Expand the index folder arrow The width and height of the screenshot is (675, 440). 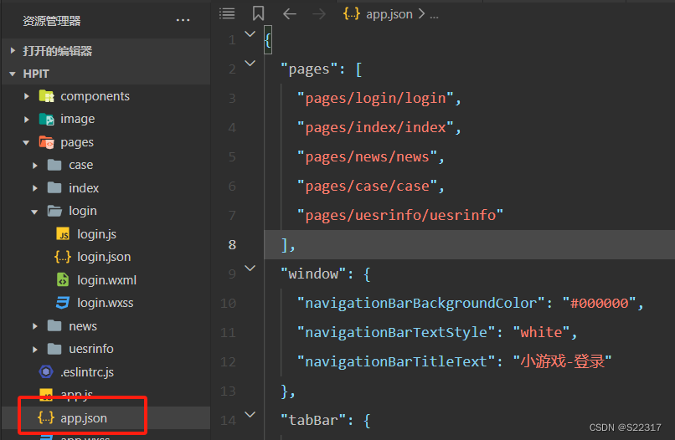coord(35,188)
